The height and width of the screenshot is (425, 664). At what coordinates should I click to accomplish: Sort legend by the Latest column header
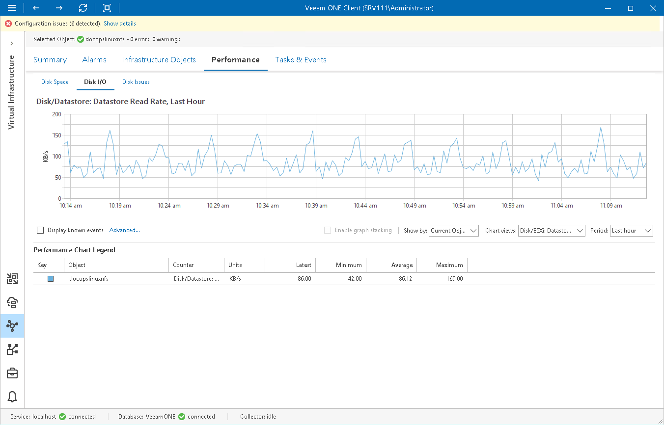(290, 265)
